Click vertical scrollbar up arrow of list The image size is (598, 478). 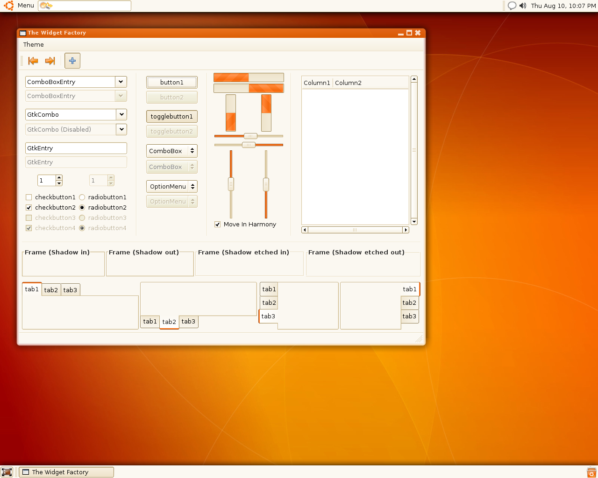pyautogui.click(x=414, y=79)
